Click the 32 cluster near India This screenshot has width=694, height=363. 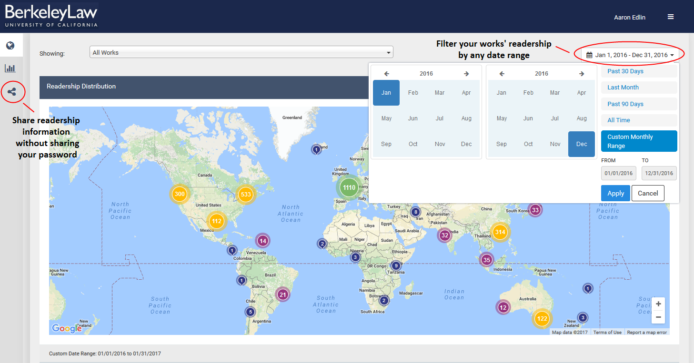[x=445, y=235]
